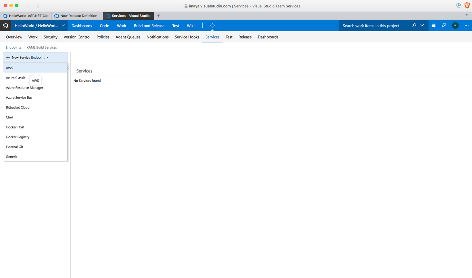Viewport: 472px width, 278px height.
Task: Go to the Test settings tab
Action: [x=229, y=37]
